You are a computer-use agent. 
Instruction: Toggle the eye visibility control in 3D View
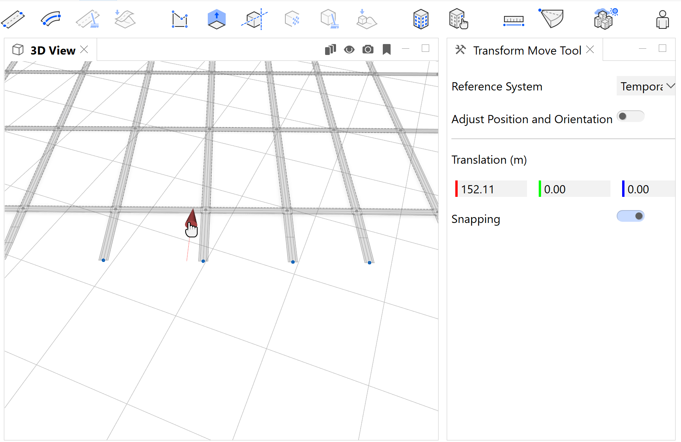[349, 50]
